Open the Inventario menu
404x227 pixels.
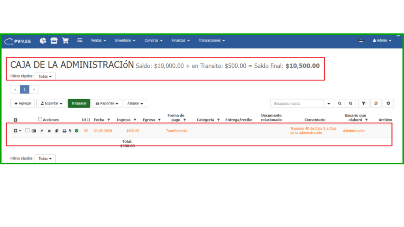(125, 41)
